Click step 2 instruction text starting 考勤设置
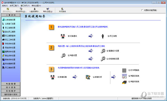Screen dimensions: 167x101 coord(81,46)
